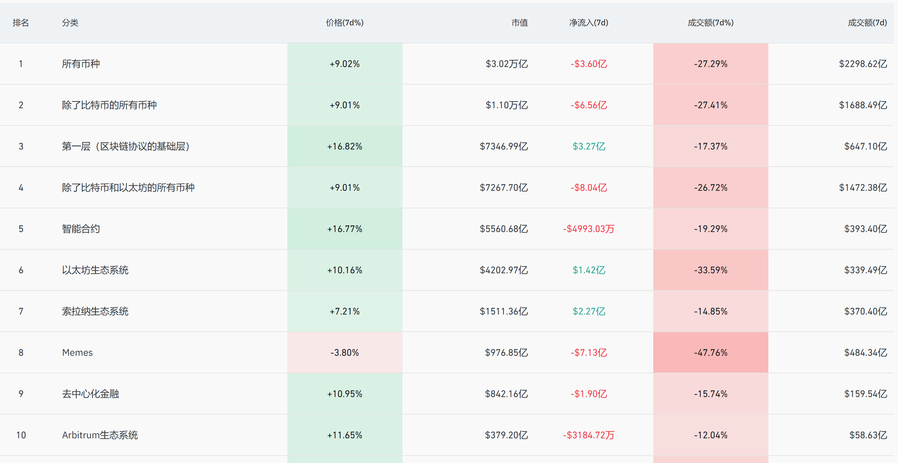Image resolution: width=898 pixels, height=463 pixels.
Task: Click net inflow -$3184.72万
Action: [x=588, y=435]
